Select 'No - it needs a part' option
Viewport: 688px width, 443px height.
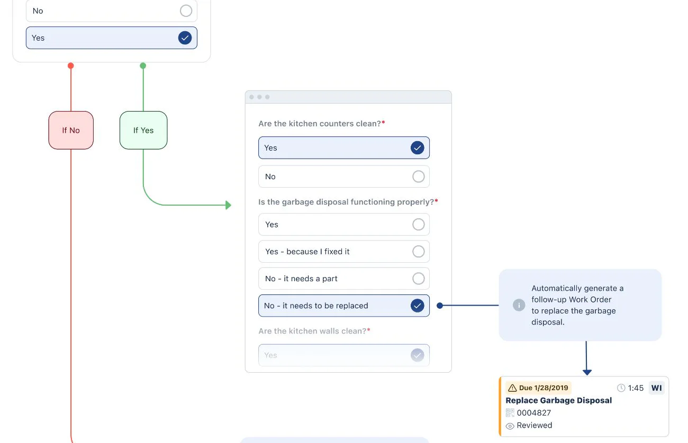(x=344, y=279)
